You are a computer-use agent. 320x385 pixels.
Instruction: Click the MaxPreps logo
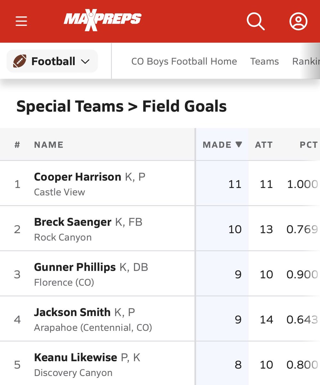click(x=103, y=21)
